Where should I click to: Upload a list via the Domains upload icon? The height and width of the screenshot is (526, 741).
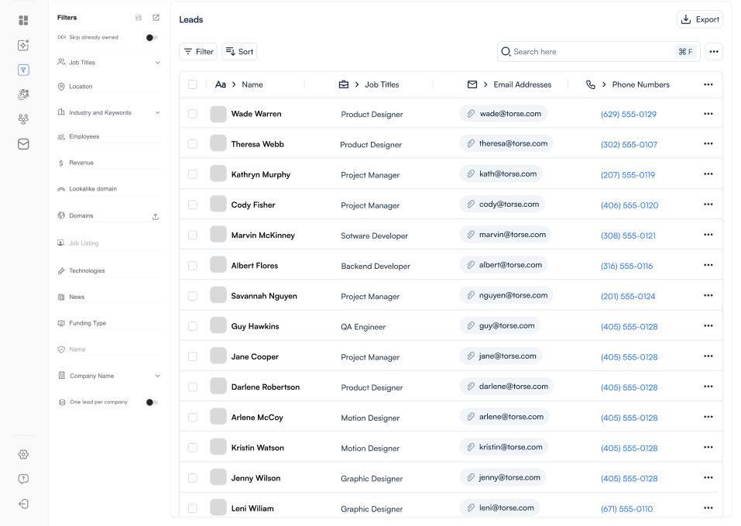point(156,215)
